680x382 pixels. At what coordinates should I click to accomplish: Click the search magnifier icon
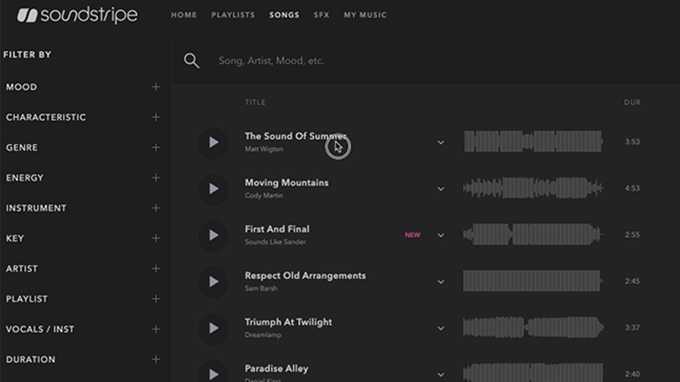[192, 60]
